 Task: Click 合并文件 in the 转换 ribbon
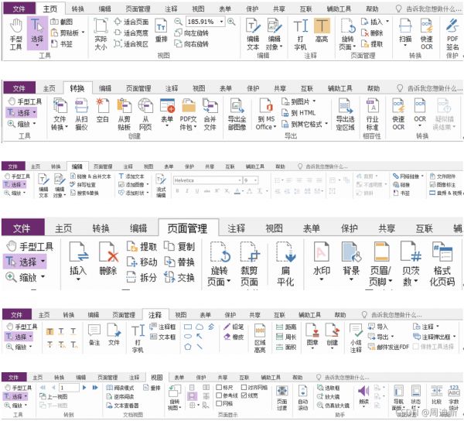[210, 115]
